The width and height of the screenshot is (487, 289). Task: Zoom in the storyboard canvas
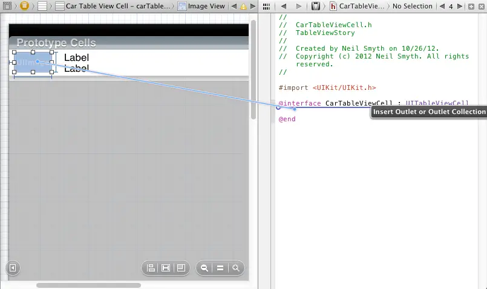pos(236,268)
